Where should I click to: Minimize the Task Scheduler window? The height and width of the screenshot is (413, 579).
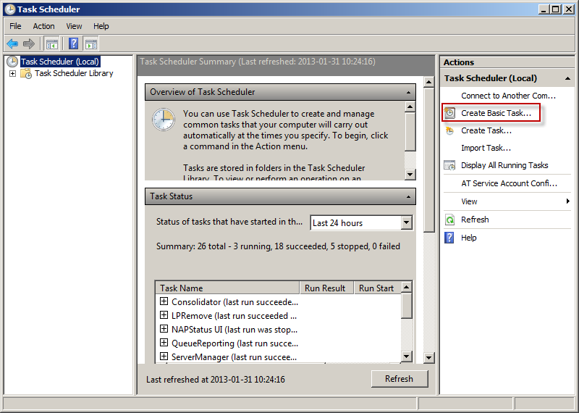pos(544,9)
